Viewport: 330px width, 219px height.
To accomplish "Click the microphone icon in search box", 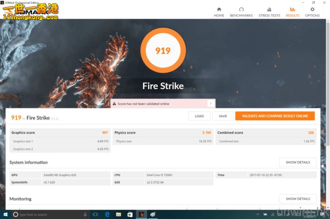I will coord(85,214).
